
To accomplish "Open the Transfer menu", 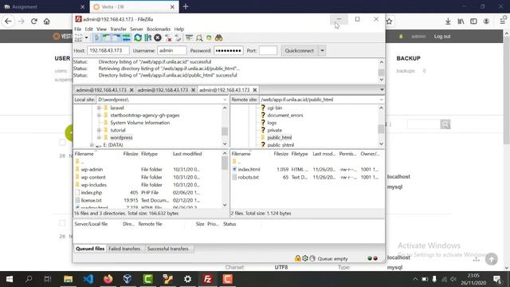I will coord(118,29).
